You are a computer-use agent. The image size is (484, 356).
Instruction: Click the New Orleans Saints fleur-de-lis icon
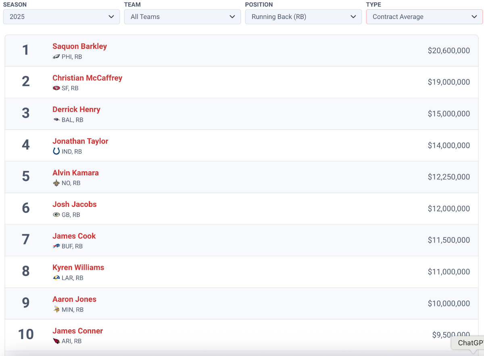(x=56, y=183)
